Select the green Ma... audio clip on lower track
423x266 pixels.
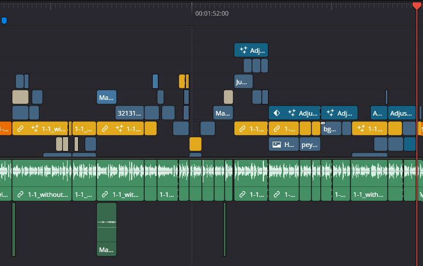[107, 229]
